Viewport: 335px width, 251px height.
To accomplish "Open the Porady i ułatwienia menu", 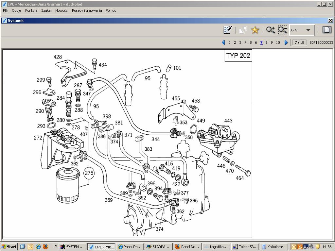I will click(x=87, y=10).
